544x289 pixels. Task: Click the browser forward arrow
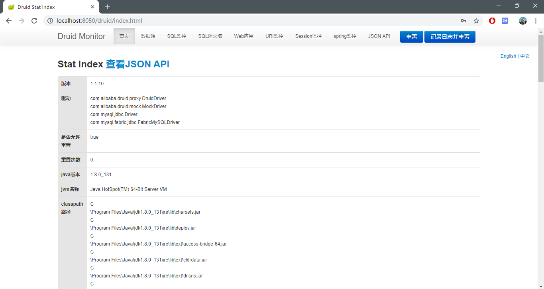click(x=22, y=21)
